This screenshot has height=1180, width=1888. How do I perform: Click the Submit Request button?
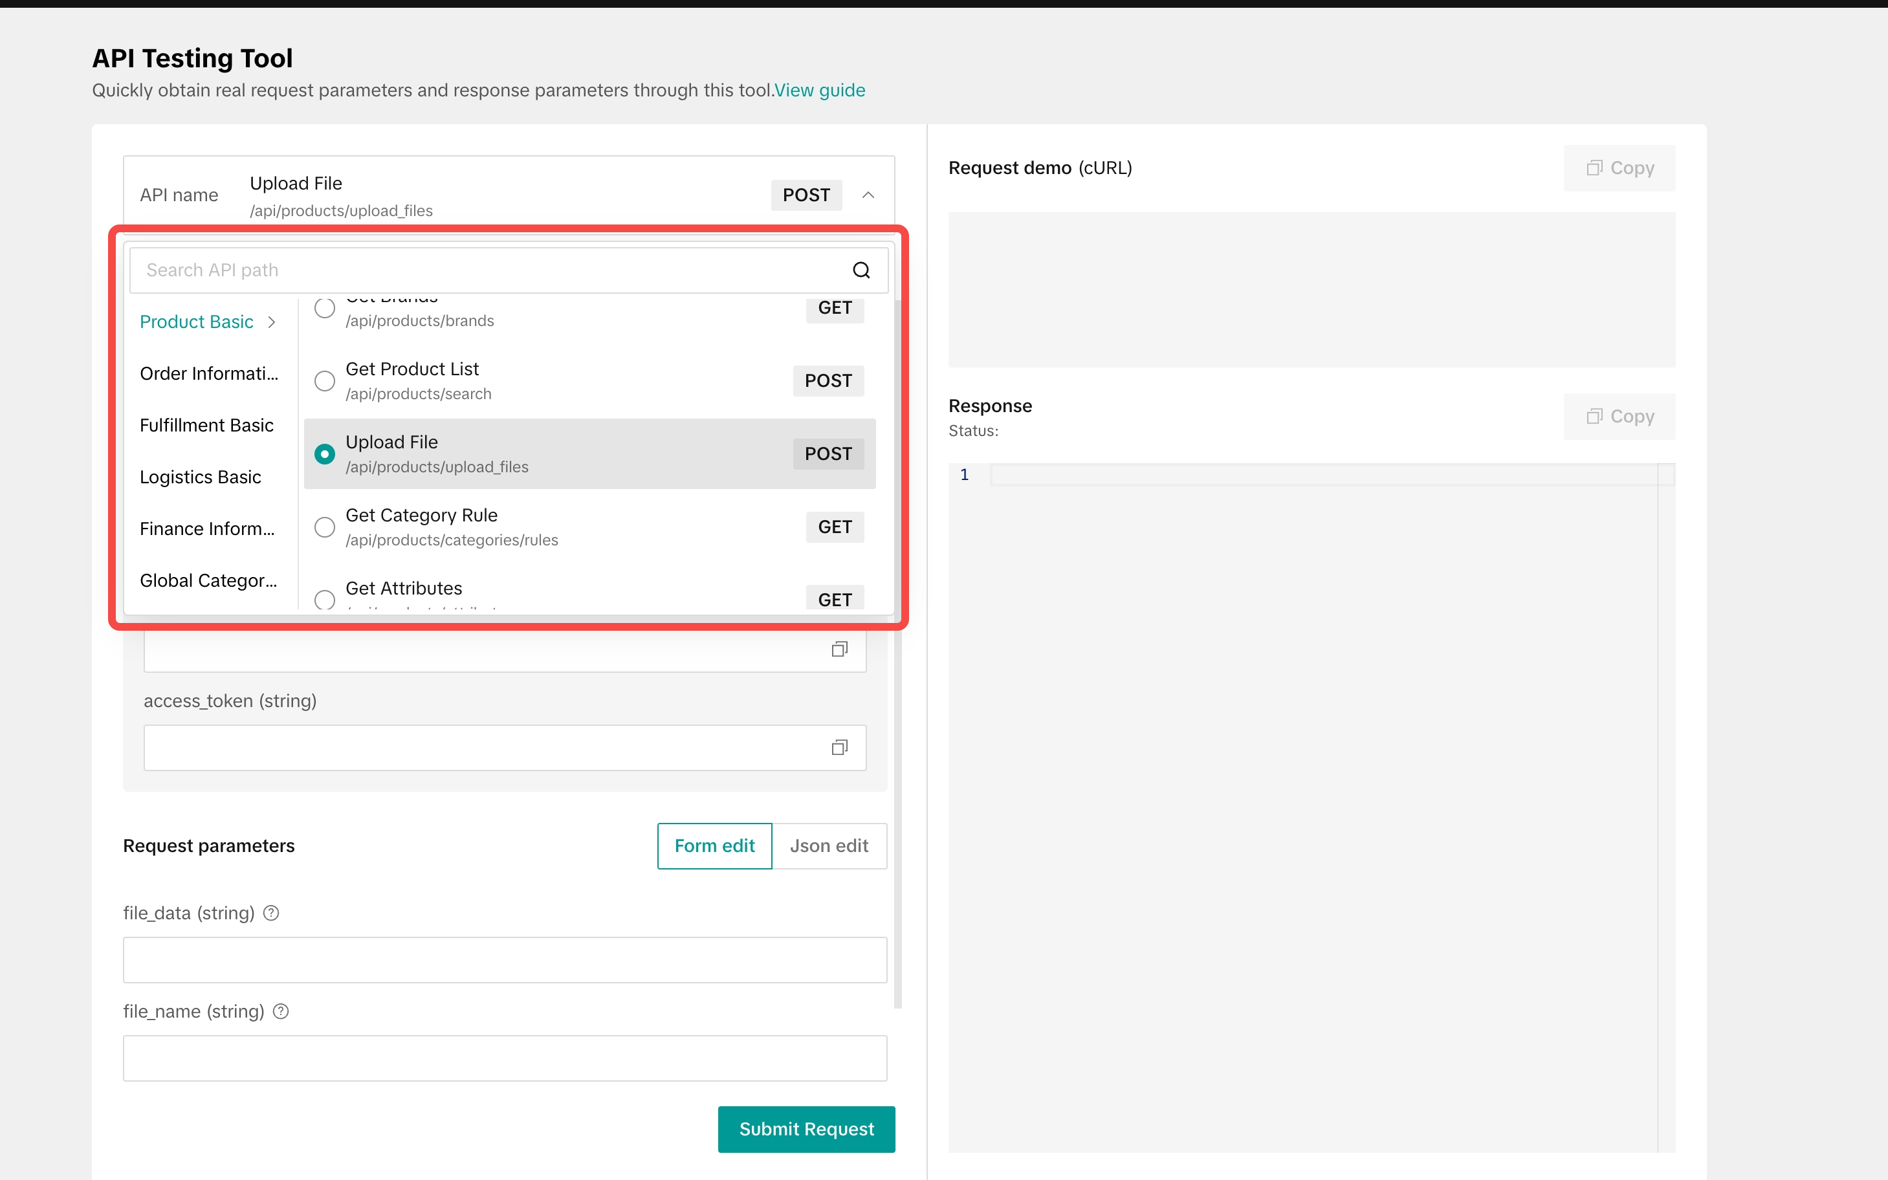pyautogui.click(x=806, y=1130)
